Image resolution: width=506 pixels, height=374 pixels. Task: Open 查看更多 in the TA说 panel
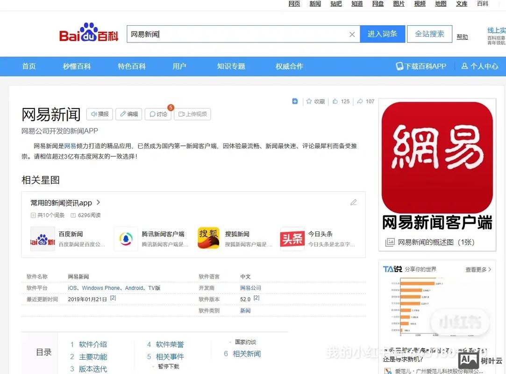pos(477,269)
